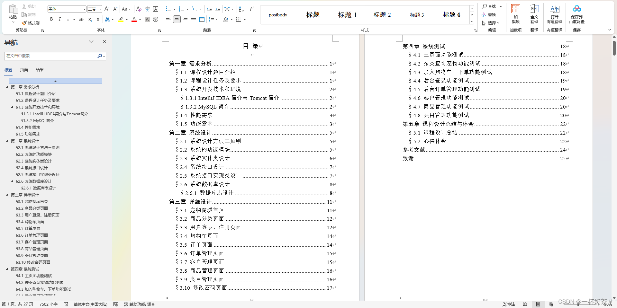Screen dimensions: 617x308
Task: Click the word count 7502 个字
Action: (48, 304)
